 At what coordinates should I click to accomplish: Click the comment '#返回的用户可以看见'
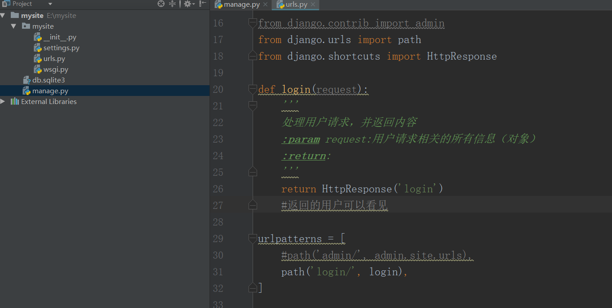pos(334,205)
